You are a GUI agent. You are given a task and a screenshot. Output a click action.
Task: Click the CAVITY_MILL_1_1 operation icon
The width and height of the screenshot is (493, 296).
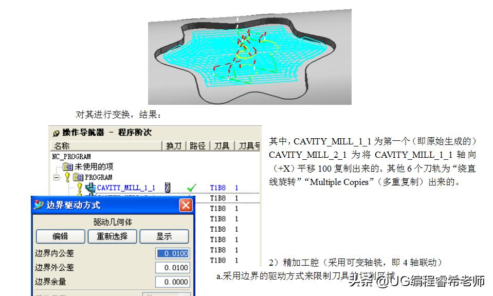(89, 188)
